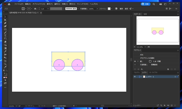Switch to the プロパティ tab
The image size is (182, 109).
pyautogui.click(x=137, y=72)
